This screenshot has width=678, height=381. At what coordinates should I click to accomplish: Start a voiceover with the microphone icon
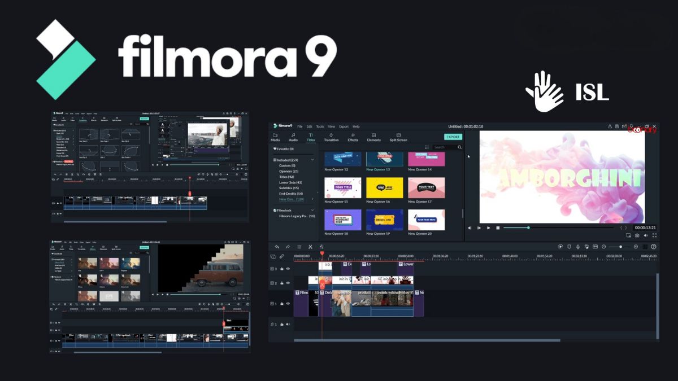click(578, 247)
